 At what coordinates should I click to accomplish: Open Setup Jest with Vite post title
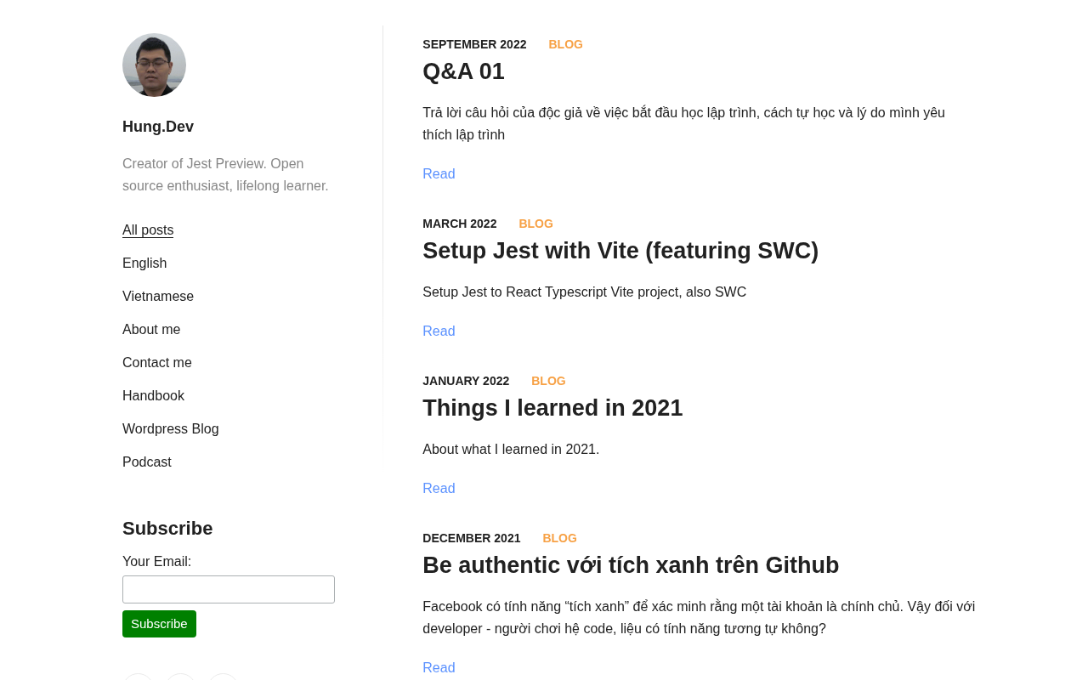pyautogui.click(x=620, y=251)
